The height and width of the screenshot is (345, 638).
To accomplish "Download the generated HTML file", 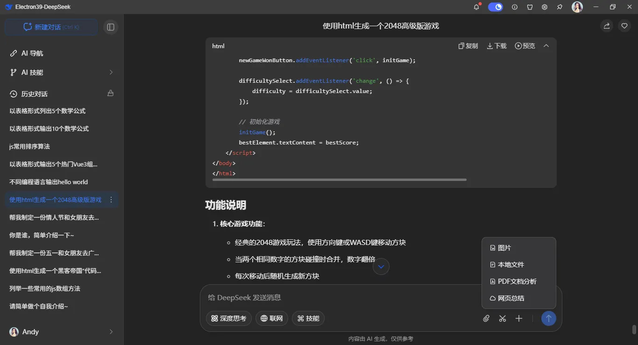I will [496, 45].
